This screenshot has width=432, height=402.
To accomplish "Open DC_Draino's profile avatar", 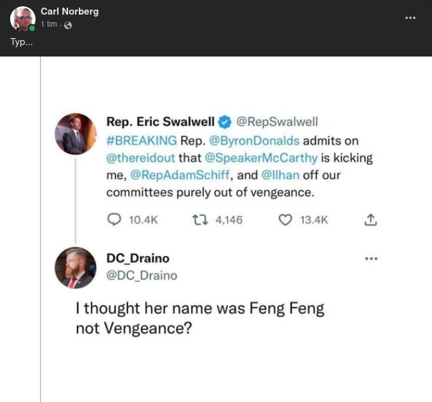I will 75,267.
